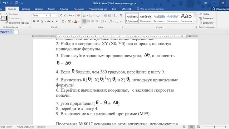Open highlight color dropdown arrow
Image resolution: width=229 pixels, height=129 pixels.
72,21
